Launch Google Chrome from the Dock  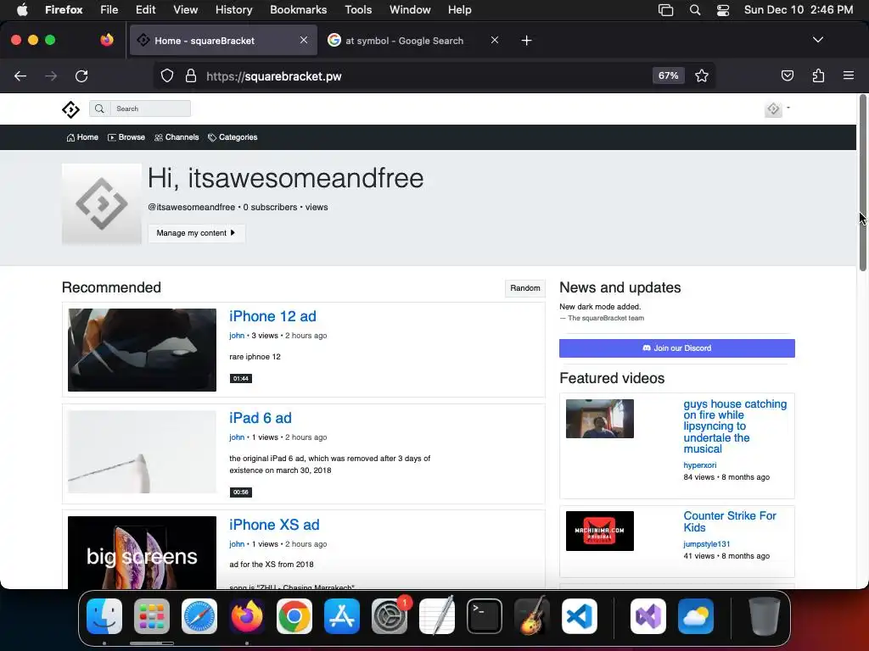[294, 616]
